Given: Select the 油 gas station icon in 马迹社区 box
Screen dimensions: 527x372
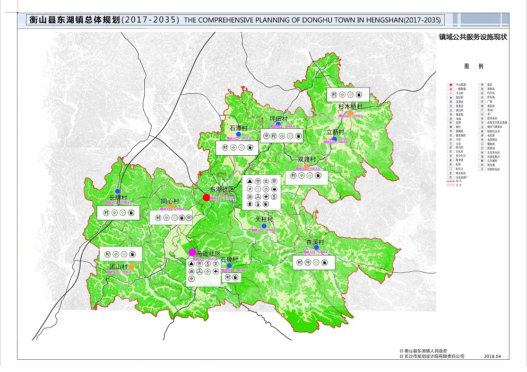Looking at the screenshot, I should (x=192, y=272).
